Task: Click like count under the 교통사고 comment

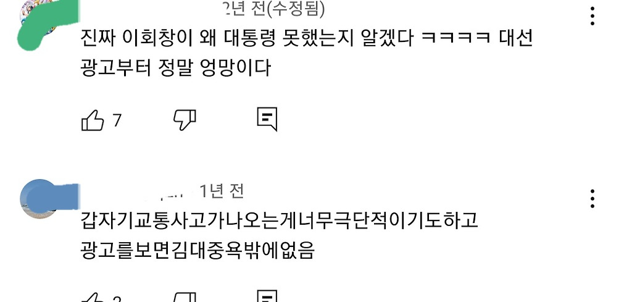Action: click(x=117, y=299)
